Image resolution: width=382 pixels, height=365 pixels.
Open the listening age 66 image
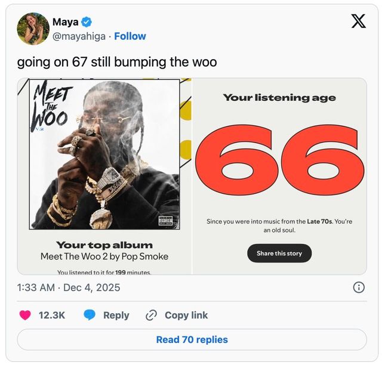(x=279, y=176)
